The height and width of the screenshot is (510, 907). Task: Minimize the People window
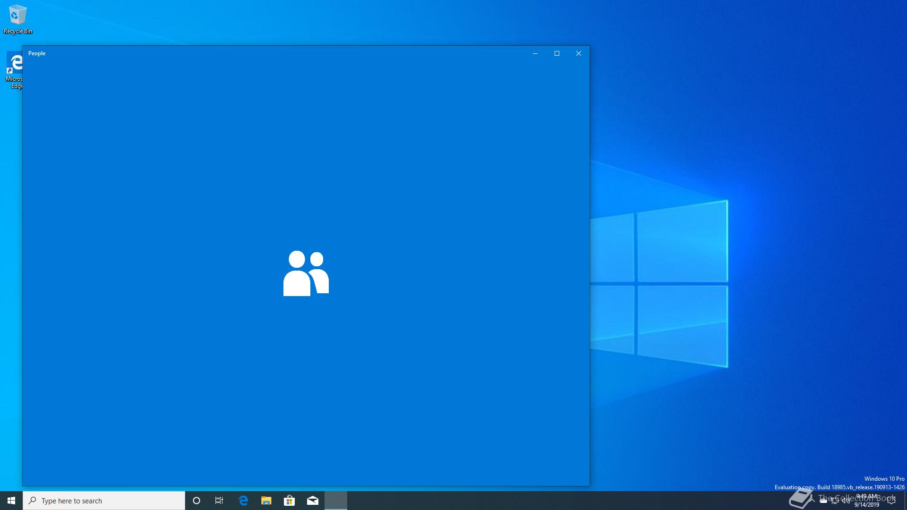click(x=535, y=53)
